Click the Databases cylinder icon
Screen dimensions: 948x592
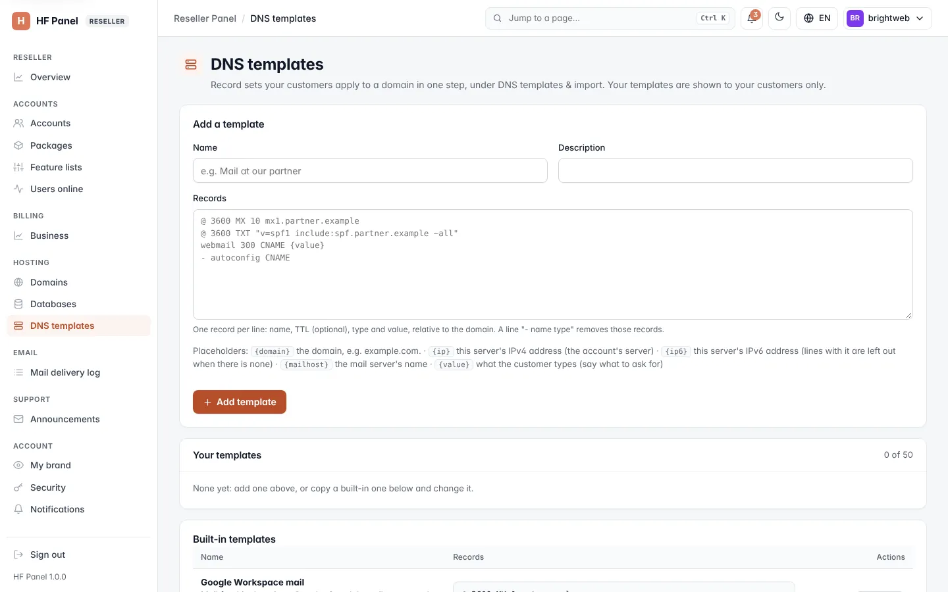pos(18,304)
